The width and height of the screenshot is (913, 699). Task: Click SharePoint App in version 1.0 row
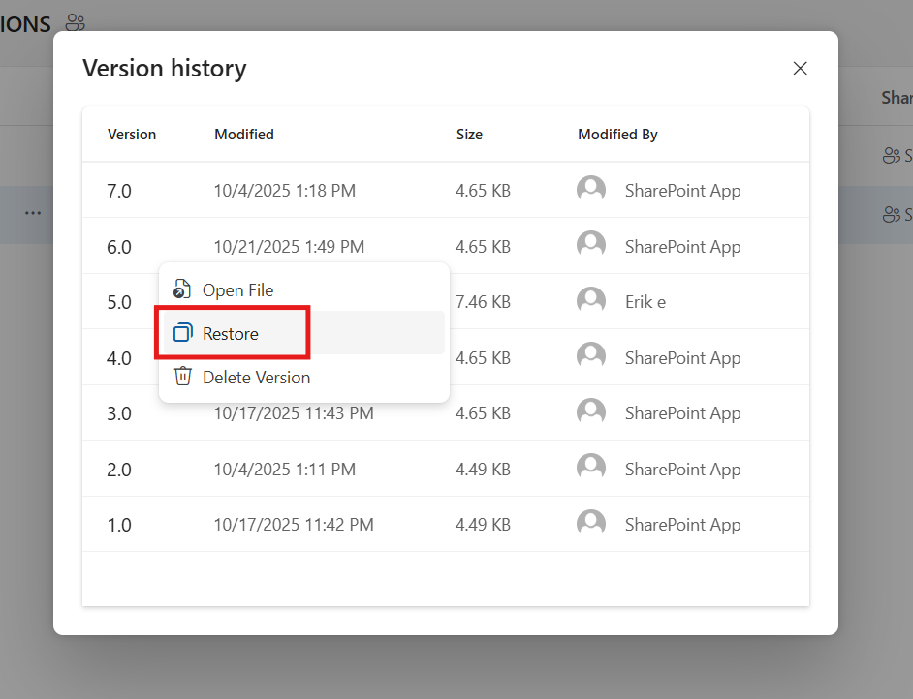682,525
